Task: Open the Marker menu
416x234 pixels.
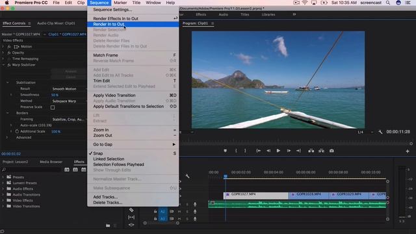Action: 120,3
